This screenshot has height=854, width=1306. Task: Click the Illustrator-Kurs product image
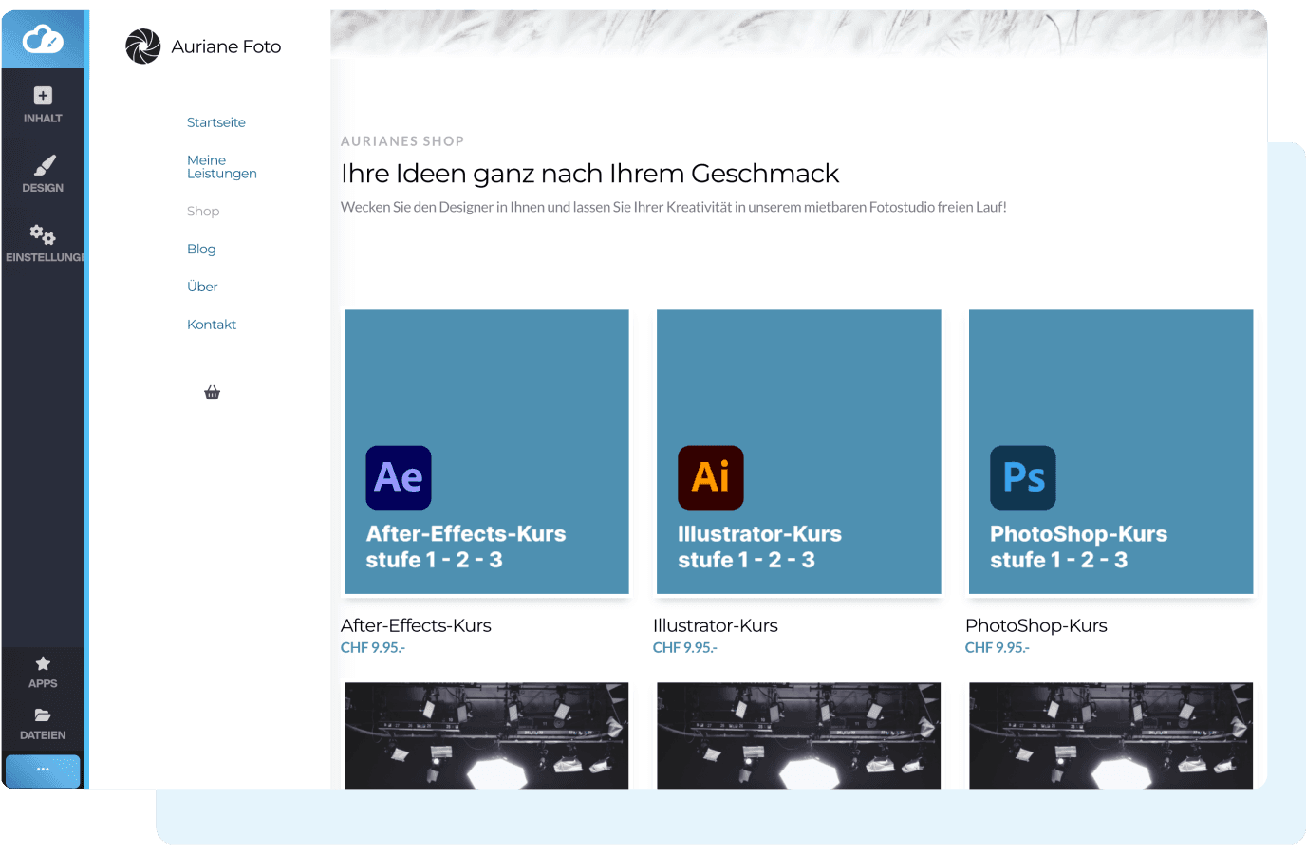(799, 452)
